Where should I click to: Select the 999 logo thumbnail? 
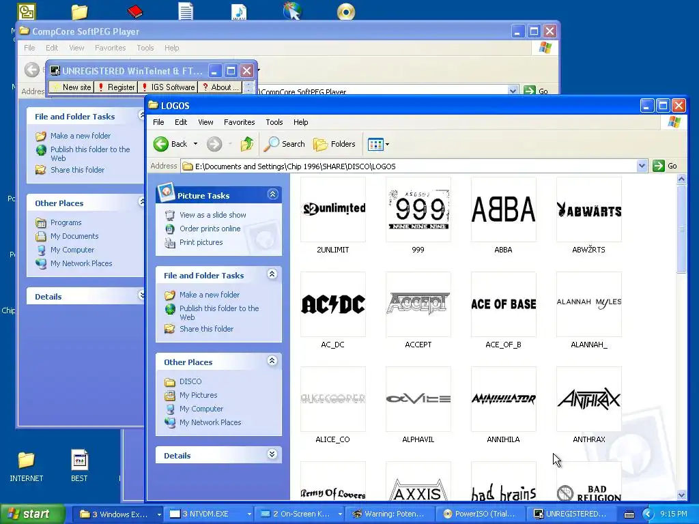(418, 210)
